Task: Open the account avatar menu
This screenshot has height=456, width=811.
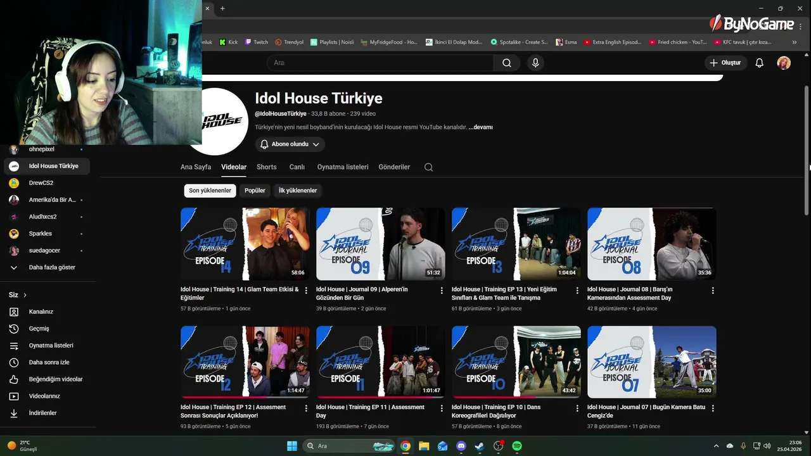Action: tap(784, 63)
